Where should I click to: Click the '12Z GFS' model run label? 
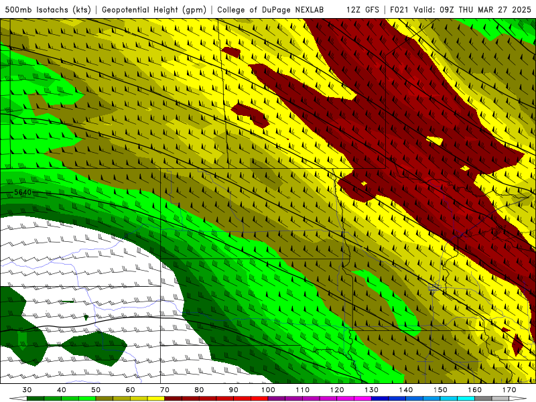tap(362, 9)
